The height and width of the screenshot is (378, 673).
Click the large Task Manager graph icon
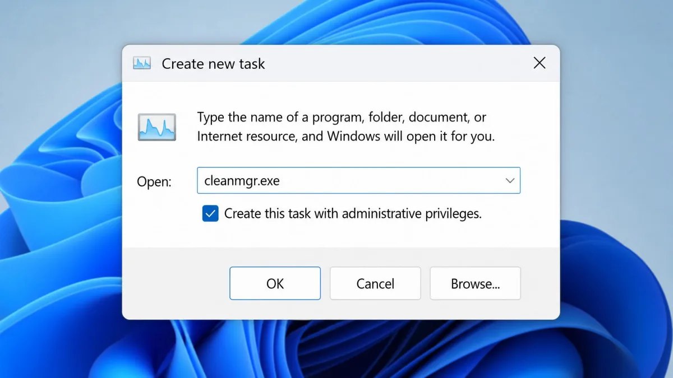(x=157, y=127)
